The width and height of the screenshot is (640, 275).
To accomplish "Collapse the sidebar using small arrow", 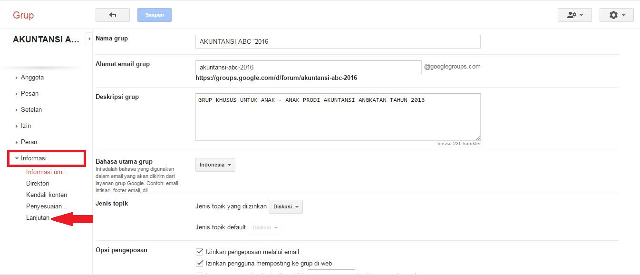I will (x=89, y=39).
